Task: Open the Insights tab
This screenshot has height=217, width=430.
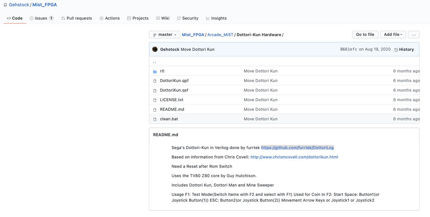Action: (216, 18)
